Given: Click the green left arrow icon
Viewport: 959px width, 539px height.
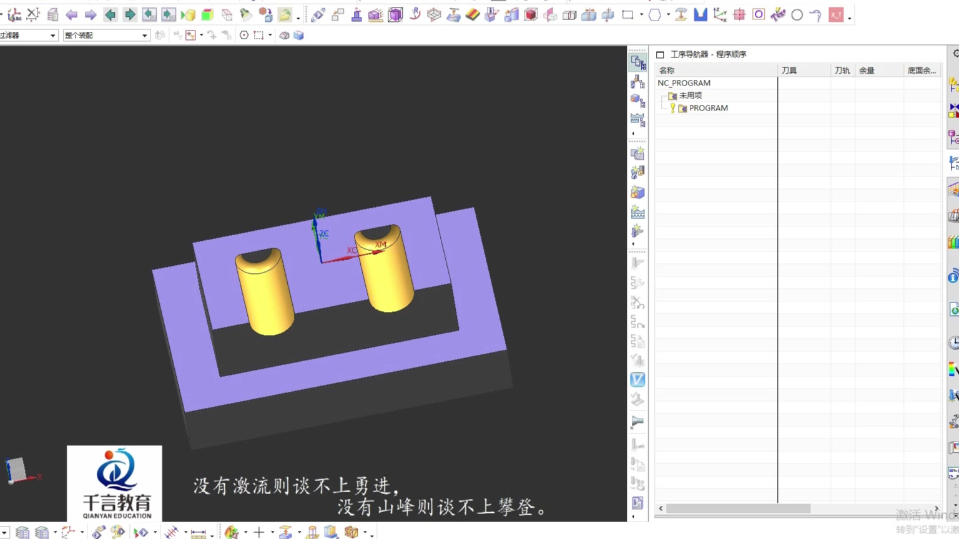Looking at the screenshot, I should (x=111, y=14).
